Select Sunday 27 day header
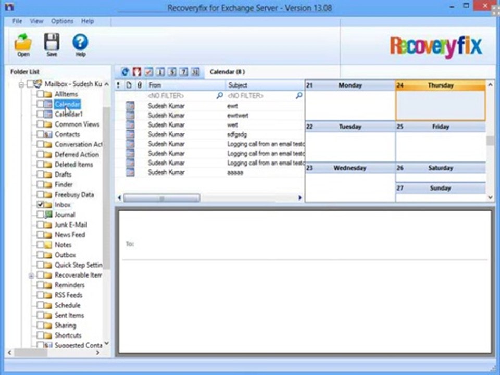500x375 pixels. click(441, 188)
